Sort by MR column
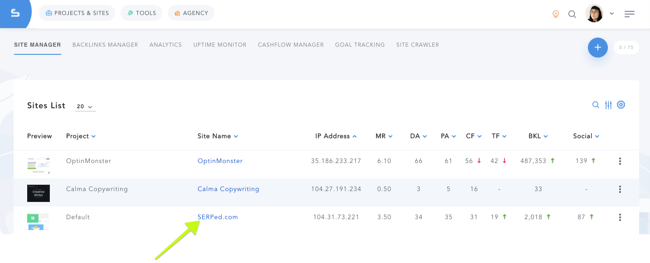The width and height of the screenshot is (650, 263). point(384,136)
